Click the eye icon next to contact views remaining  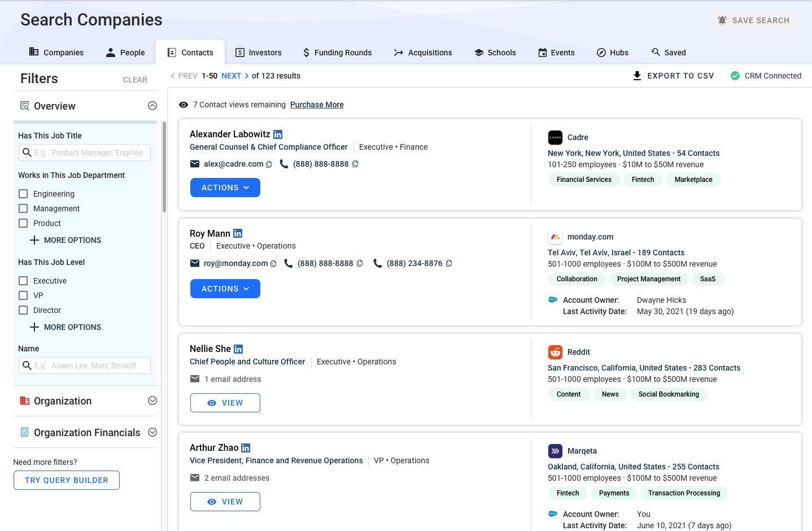183,105
